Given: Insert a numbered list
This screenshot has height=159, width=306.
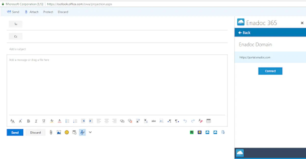Looking at the screenshot, I should (x=75, y=121).
